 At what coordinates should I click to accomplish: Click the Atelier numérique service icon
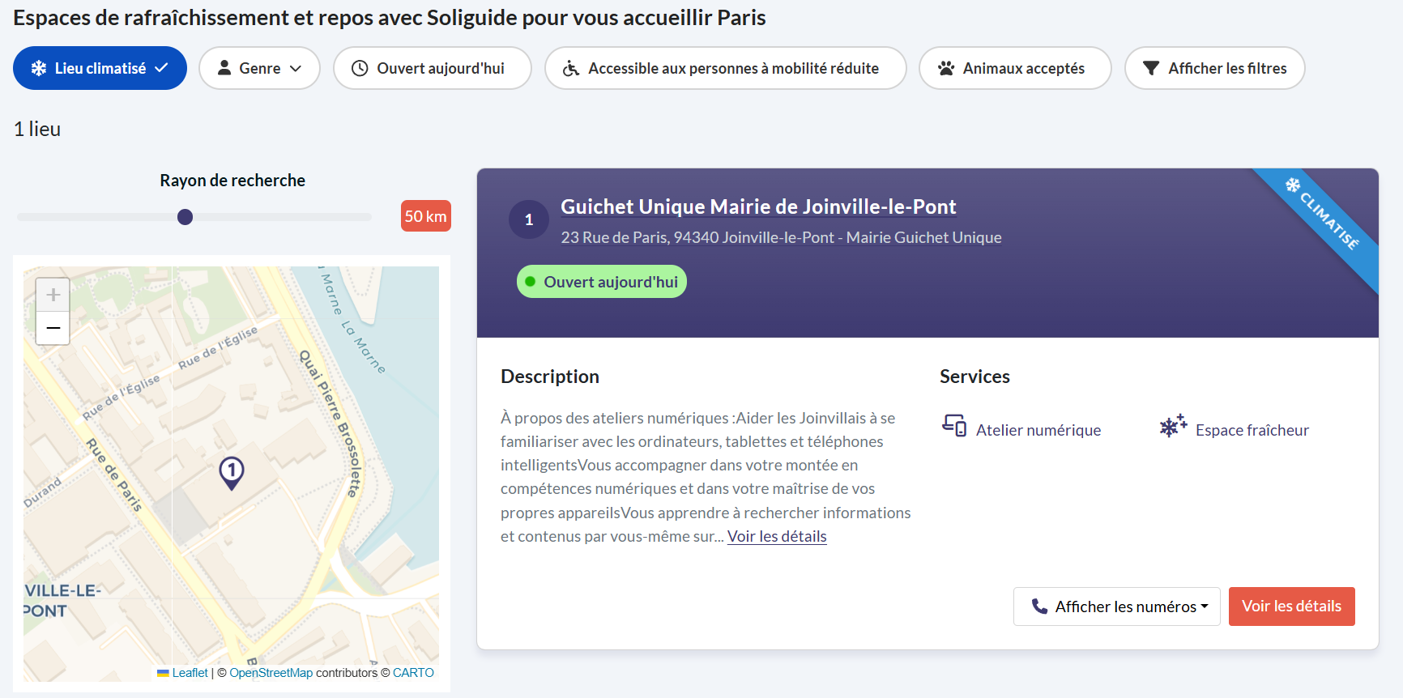954,425
